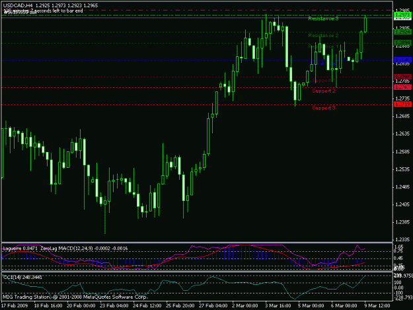
Task: Select the 'Support 2' chart label
Action: coord(323,91)
